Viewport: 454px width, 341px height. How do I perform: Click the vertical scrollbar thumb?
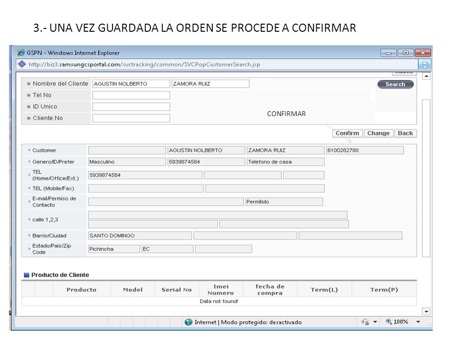[x=426, y=178]
